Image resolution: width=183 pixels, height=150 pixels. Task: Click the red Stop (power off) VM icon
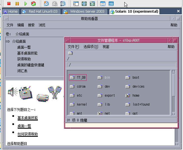click(9, 4)
